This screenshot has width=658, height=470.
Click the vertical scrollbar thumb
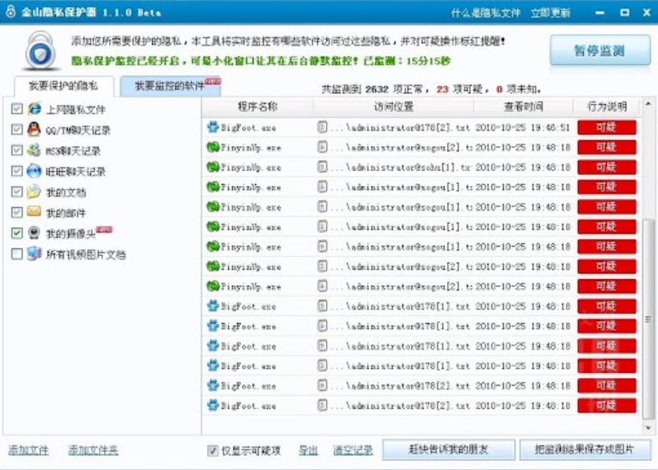[648, 319]
